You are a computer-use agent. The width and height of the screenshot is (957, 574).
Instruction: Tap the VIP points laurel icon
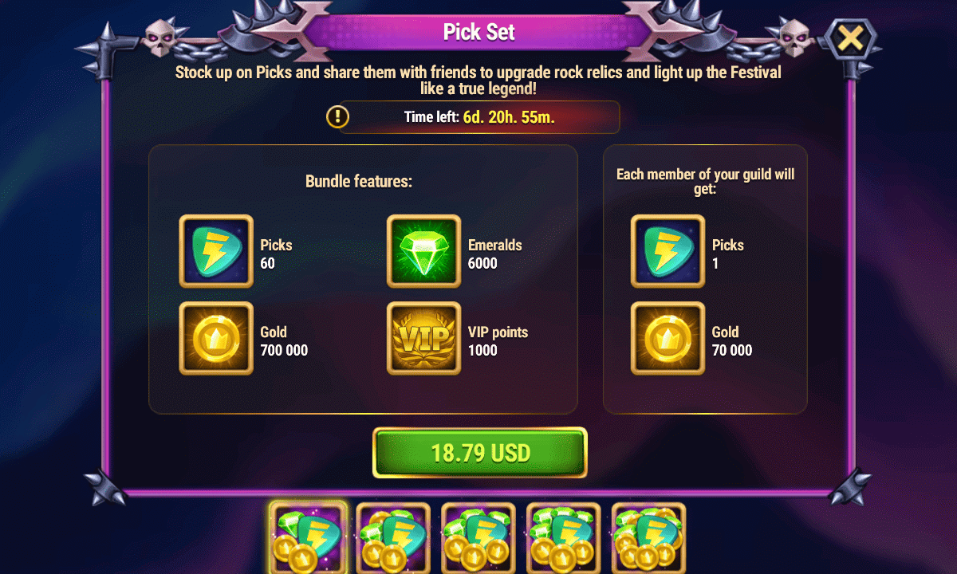[424, 338]
